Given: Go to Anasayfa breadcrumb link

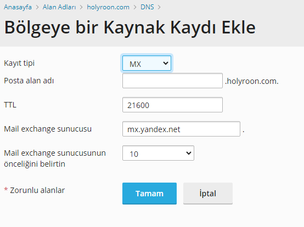Looking at the screenshot, I should (18, 7).
